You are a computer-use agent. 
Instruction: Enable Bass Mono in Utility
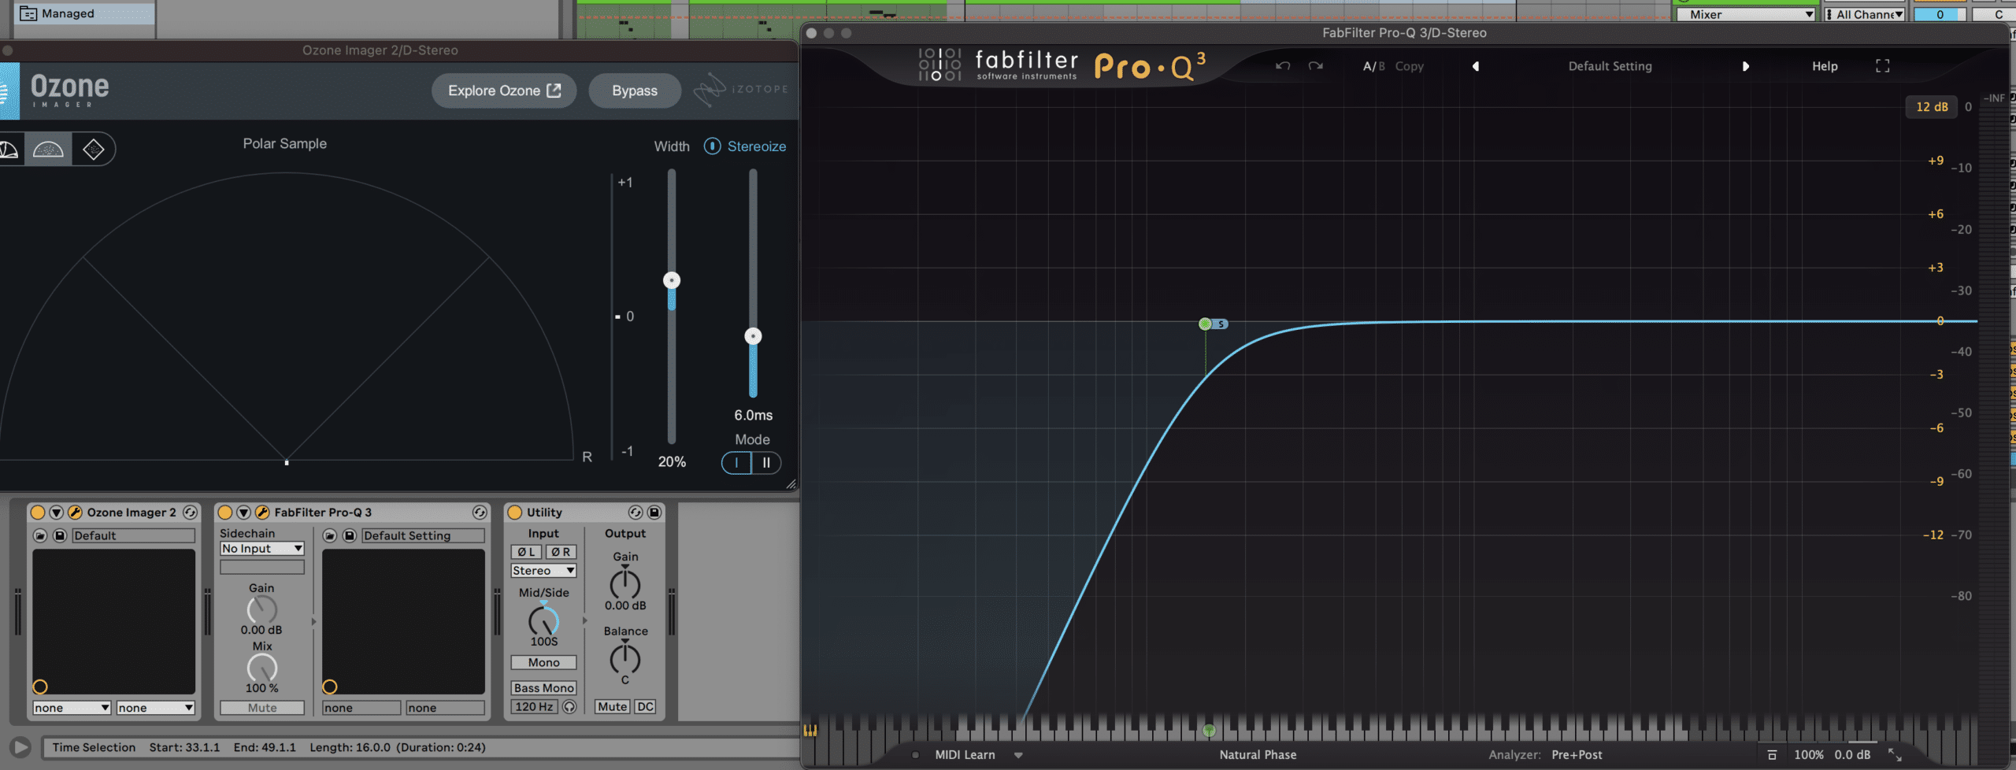[543, 688]
